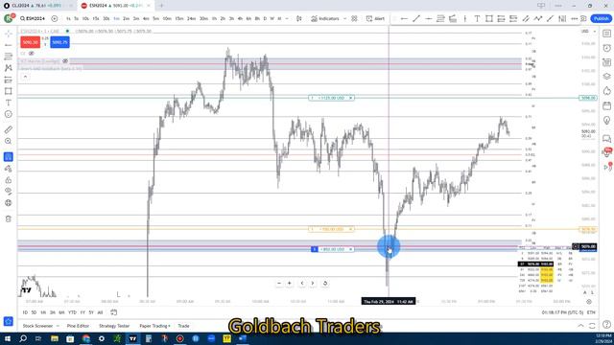Open the geometric shapes tool in left sidebar
The height and width of the screenshot is (345, 614).
coord(9,91)
